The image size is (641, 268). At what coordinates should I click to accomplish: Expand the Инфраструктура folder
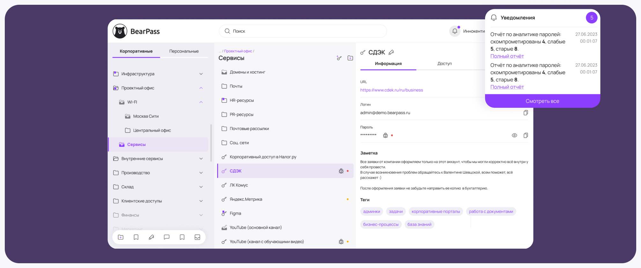[201, 74]
